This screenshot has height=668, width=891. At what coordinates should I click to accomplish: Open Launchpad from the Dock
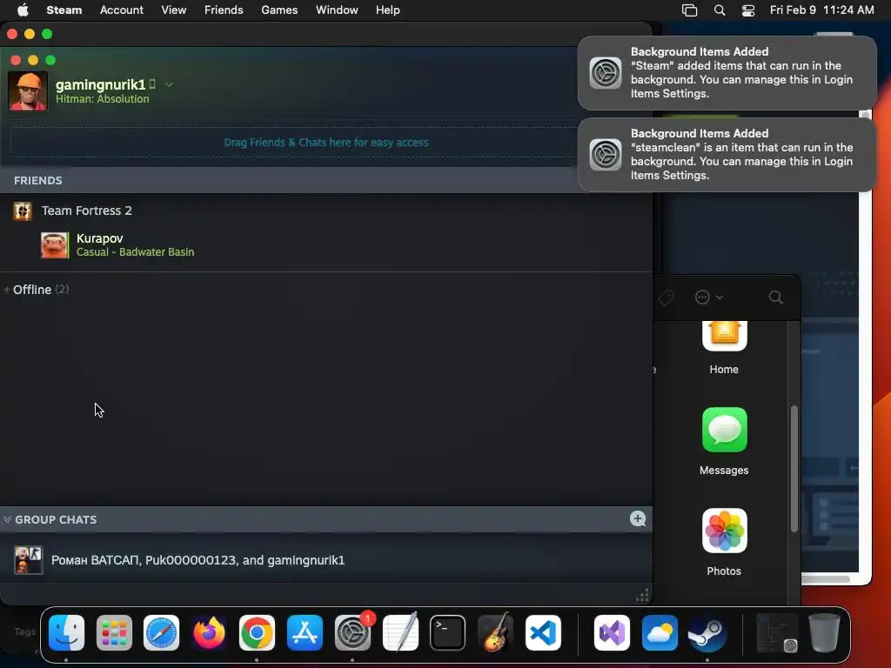(x=114, y=633)
